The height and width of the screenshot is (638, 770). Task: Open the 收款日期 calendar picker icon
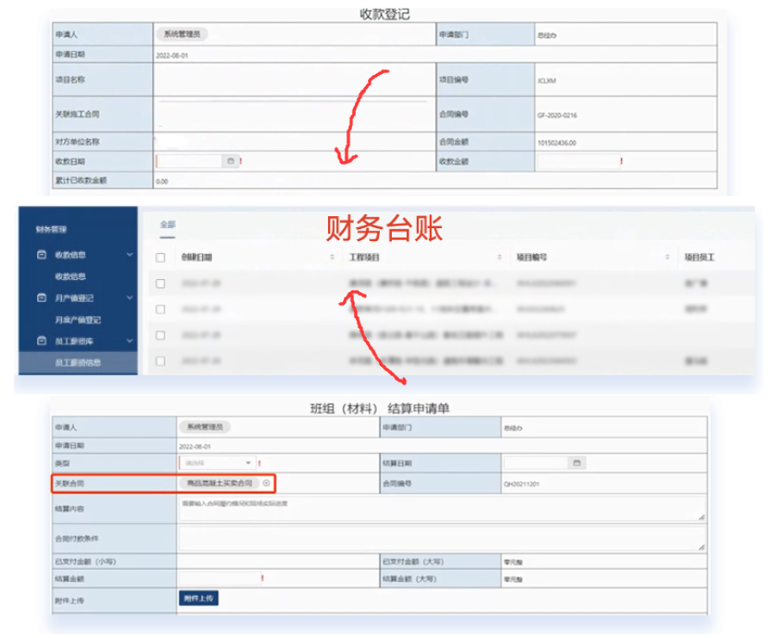click(230, 161)
